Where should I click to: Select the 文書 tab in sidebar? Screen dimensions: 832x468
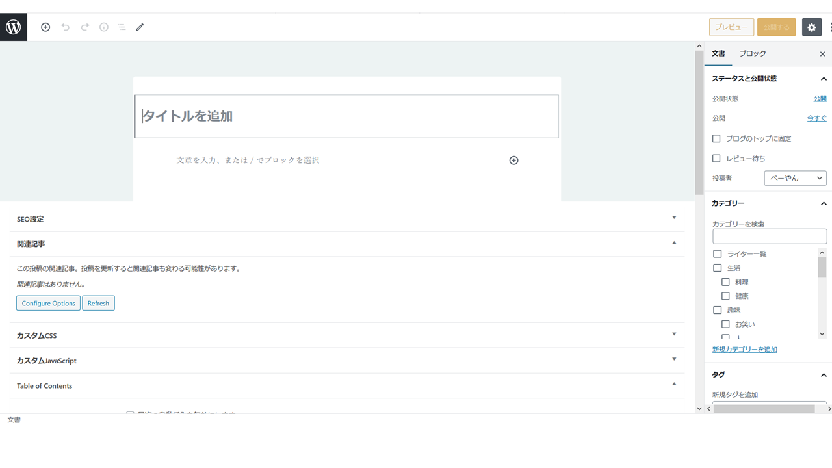click(718, 53)
